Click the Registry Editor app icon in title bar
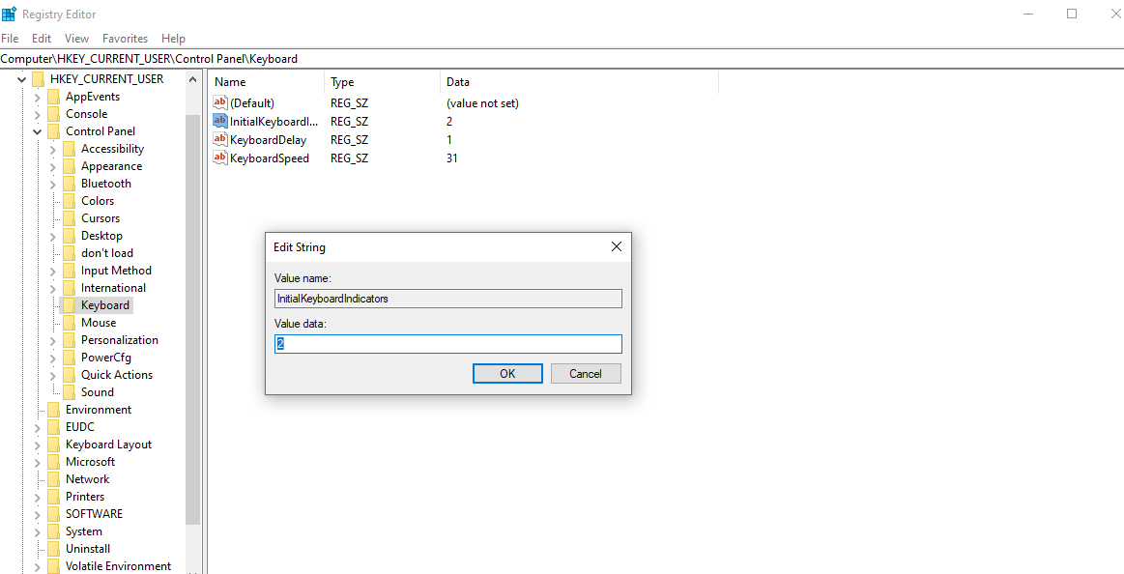The height and width of the screenshot is (574, 1124). tap(10, 14)
